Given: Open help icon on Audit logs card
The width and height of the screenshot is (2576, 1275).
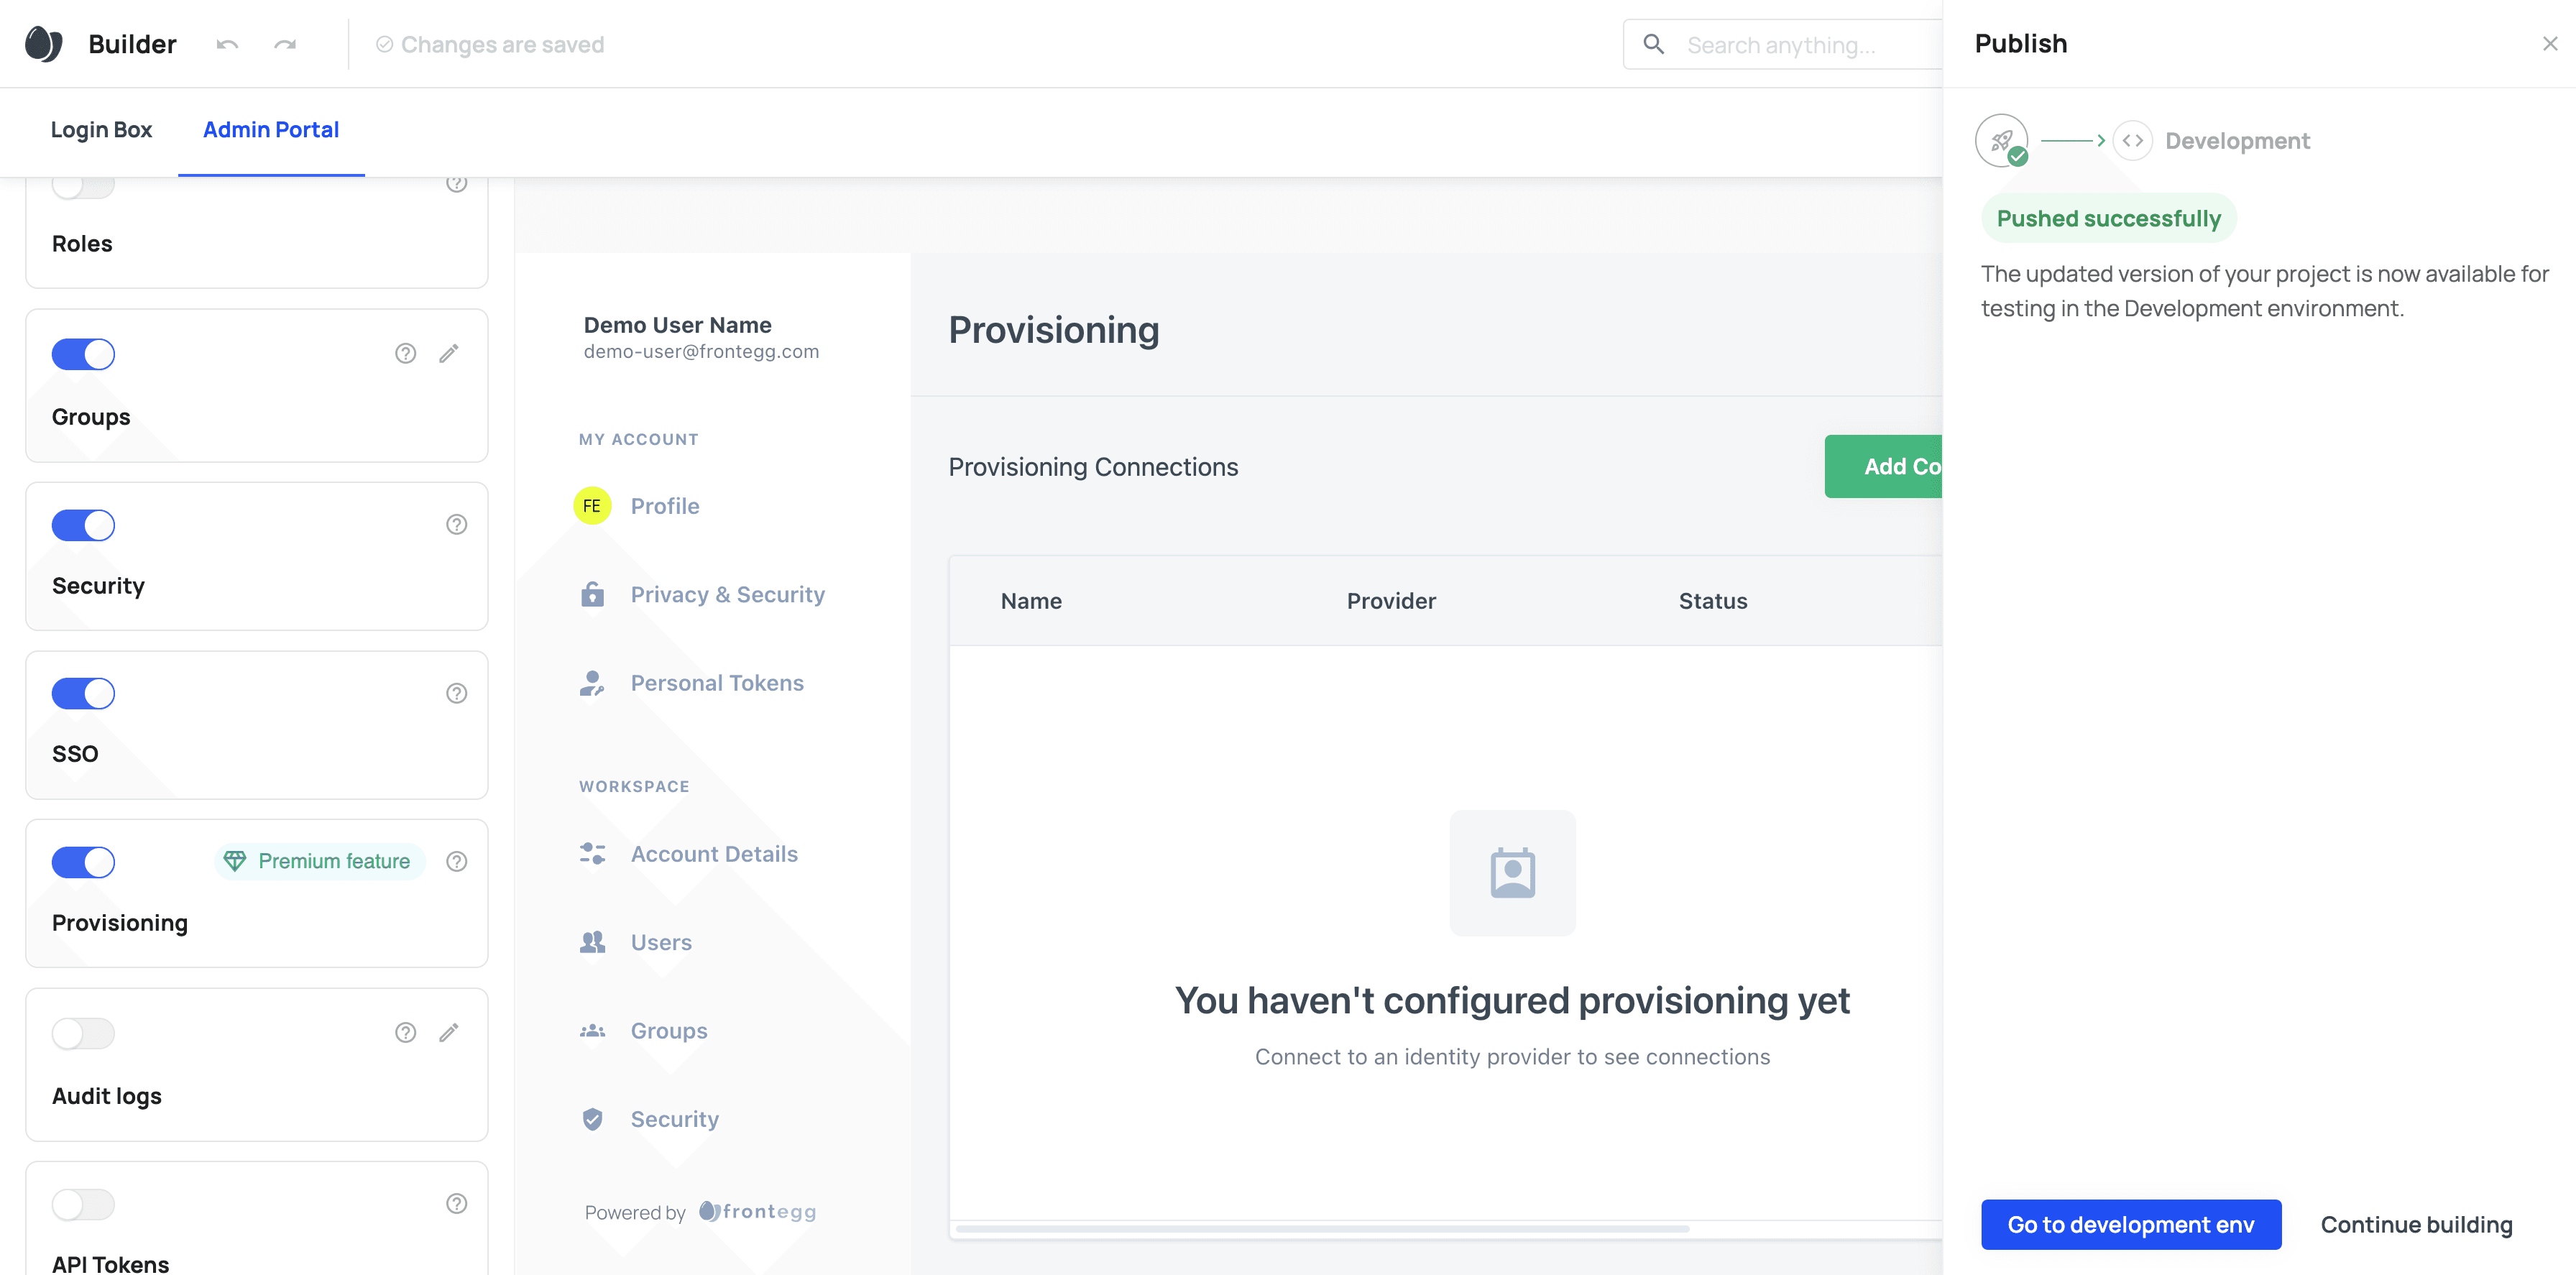Looking at the screenshot, I should [405, 1032].
